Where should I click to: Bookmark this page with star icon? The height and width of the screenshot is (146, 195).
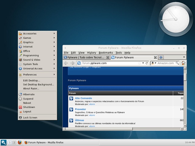pos(140,63)
